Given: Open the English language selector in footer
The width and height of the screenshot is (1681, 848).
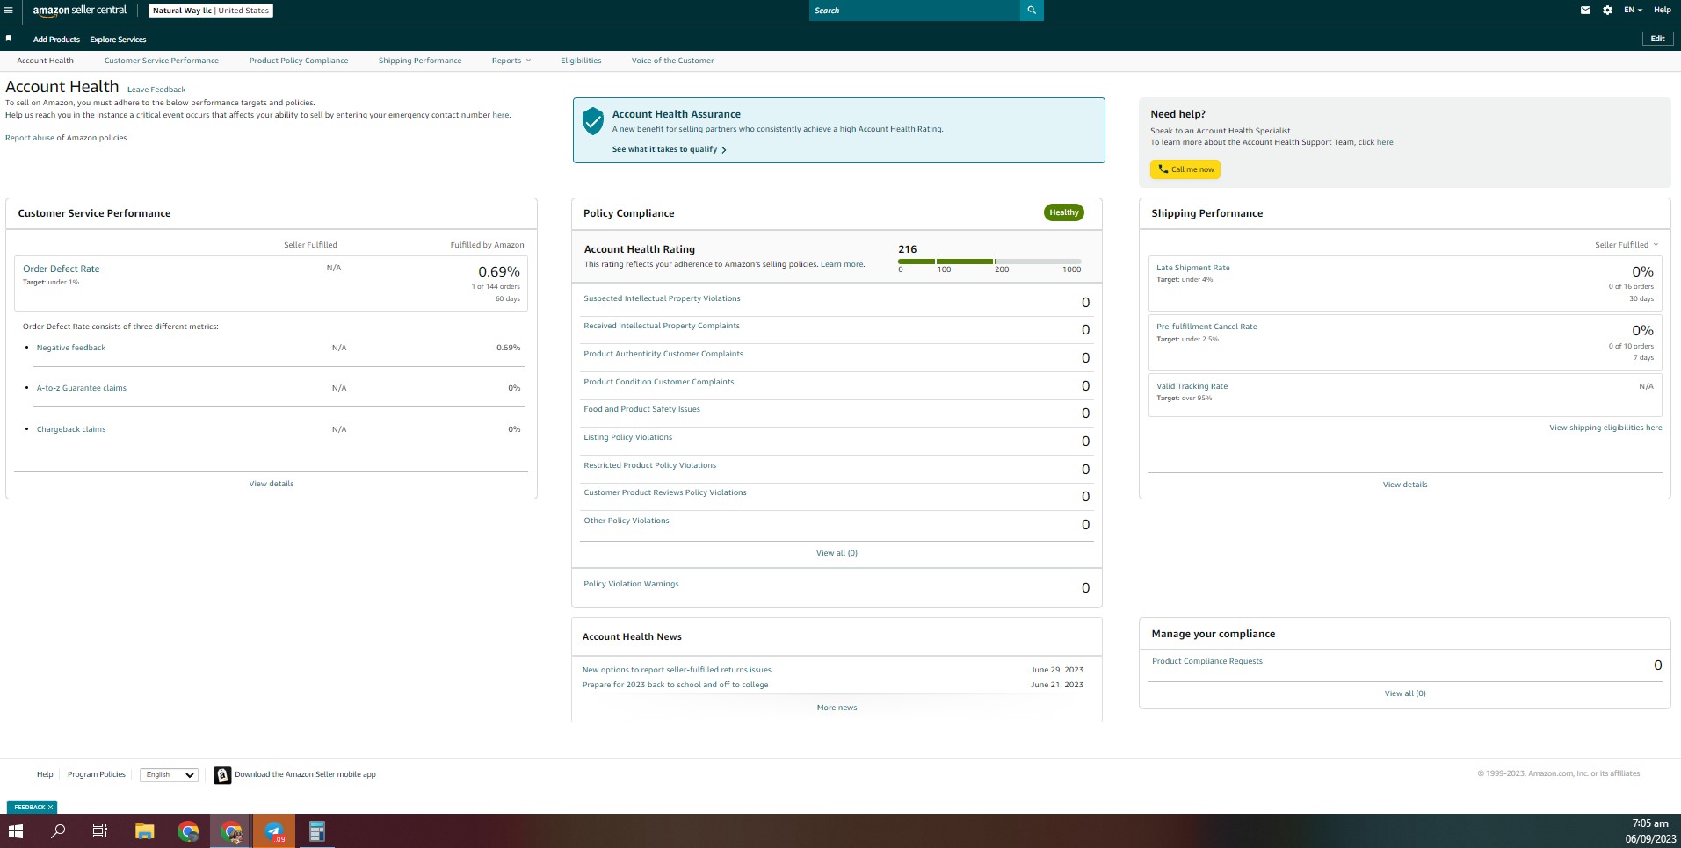Looking at the screenshot, I should click(x=169, y=775).
